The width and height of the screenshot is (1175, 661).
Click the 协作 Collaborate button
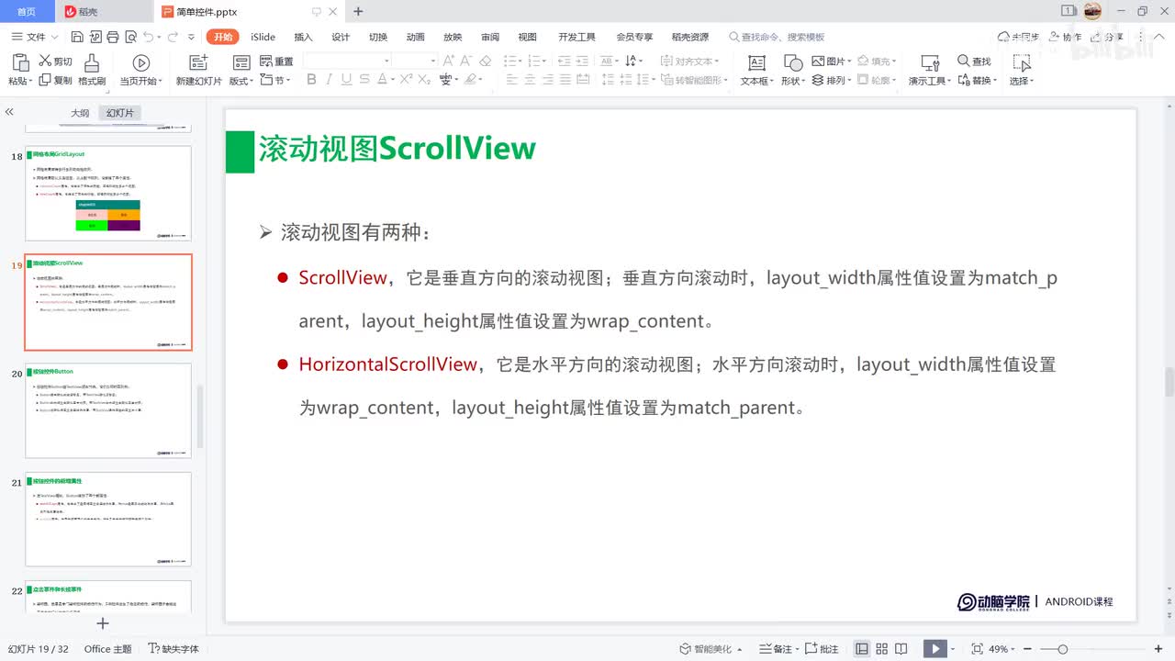coord(1064,37)
